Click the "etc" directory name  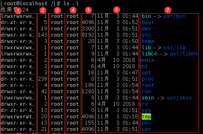147,35
